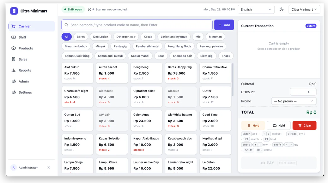Screen dimensions: 328x183
Task: Choose the Minuman bubuk filter
Action: pyautogui.click(x=76, y=46)
